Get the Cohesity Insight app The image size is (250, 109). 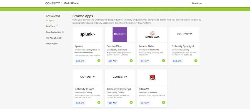(80, 103)
